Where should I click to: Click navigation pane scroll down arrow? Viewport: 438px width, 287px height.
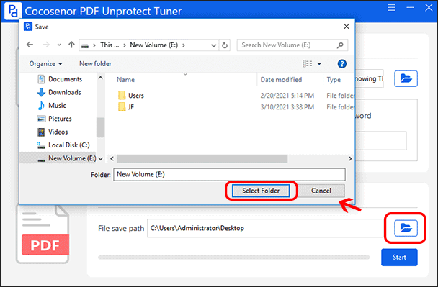click(x=101, y=159)
